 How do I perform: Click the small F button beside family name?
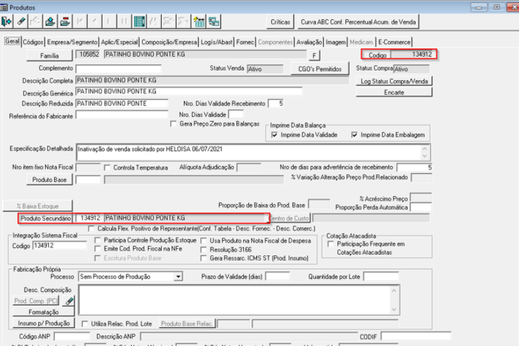(314, 55)
